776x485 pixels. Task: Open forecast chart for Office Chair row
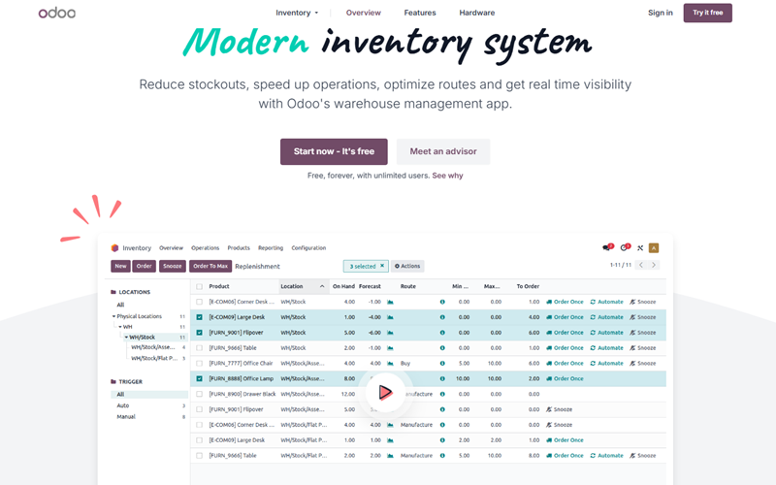390,363
